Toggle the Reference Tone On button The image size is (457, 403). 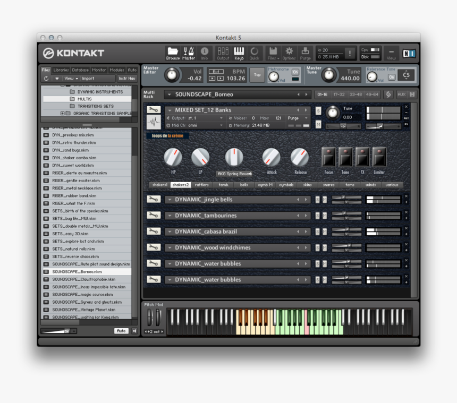point(392,77)
